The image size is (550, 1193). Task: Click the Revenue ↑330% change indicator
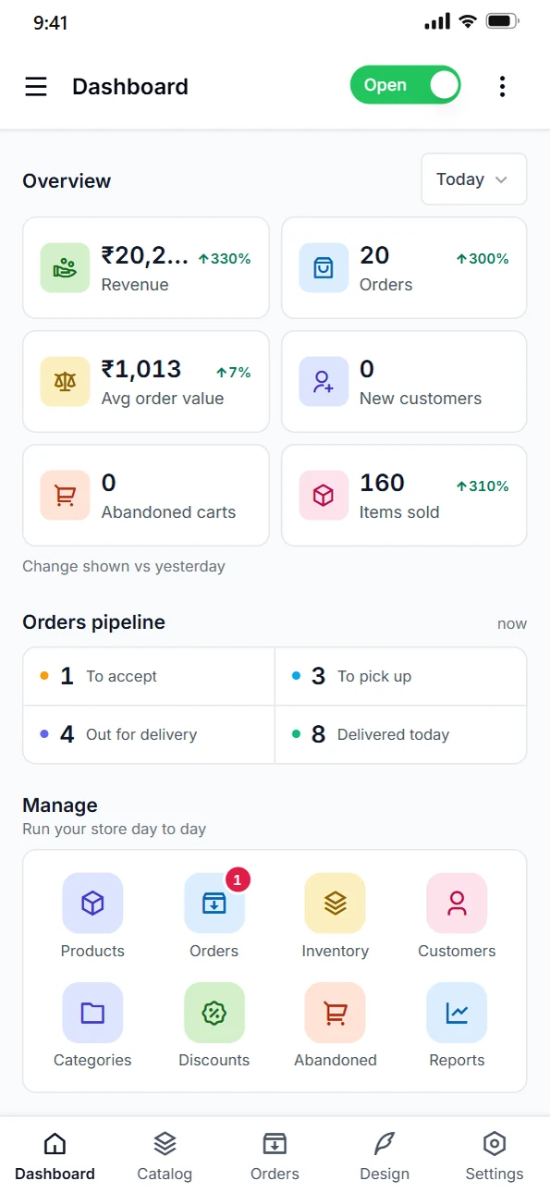[x=225, y=259]
